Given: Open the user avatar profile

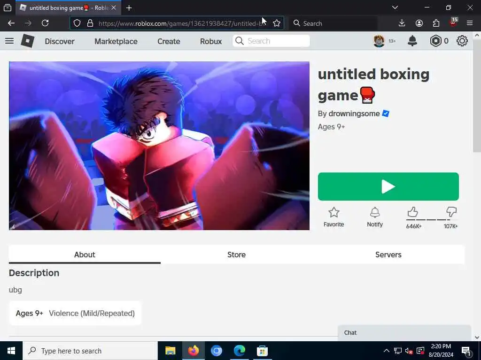Looking at the screenshot, I should [379, 41].
